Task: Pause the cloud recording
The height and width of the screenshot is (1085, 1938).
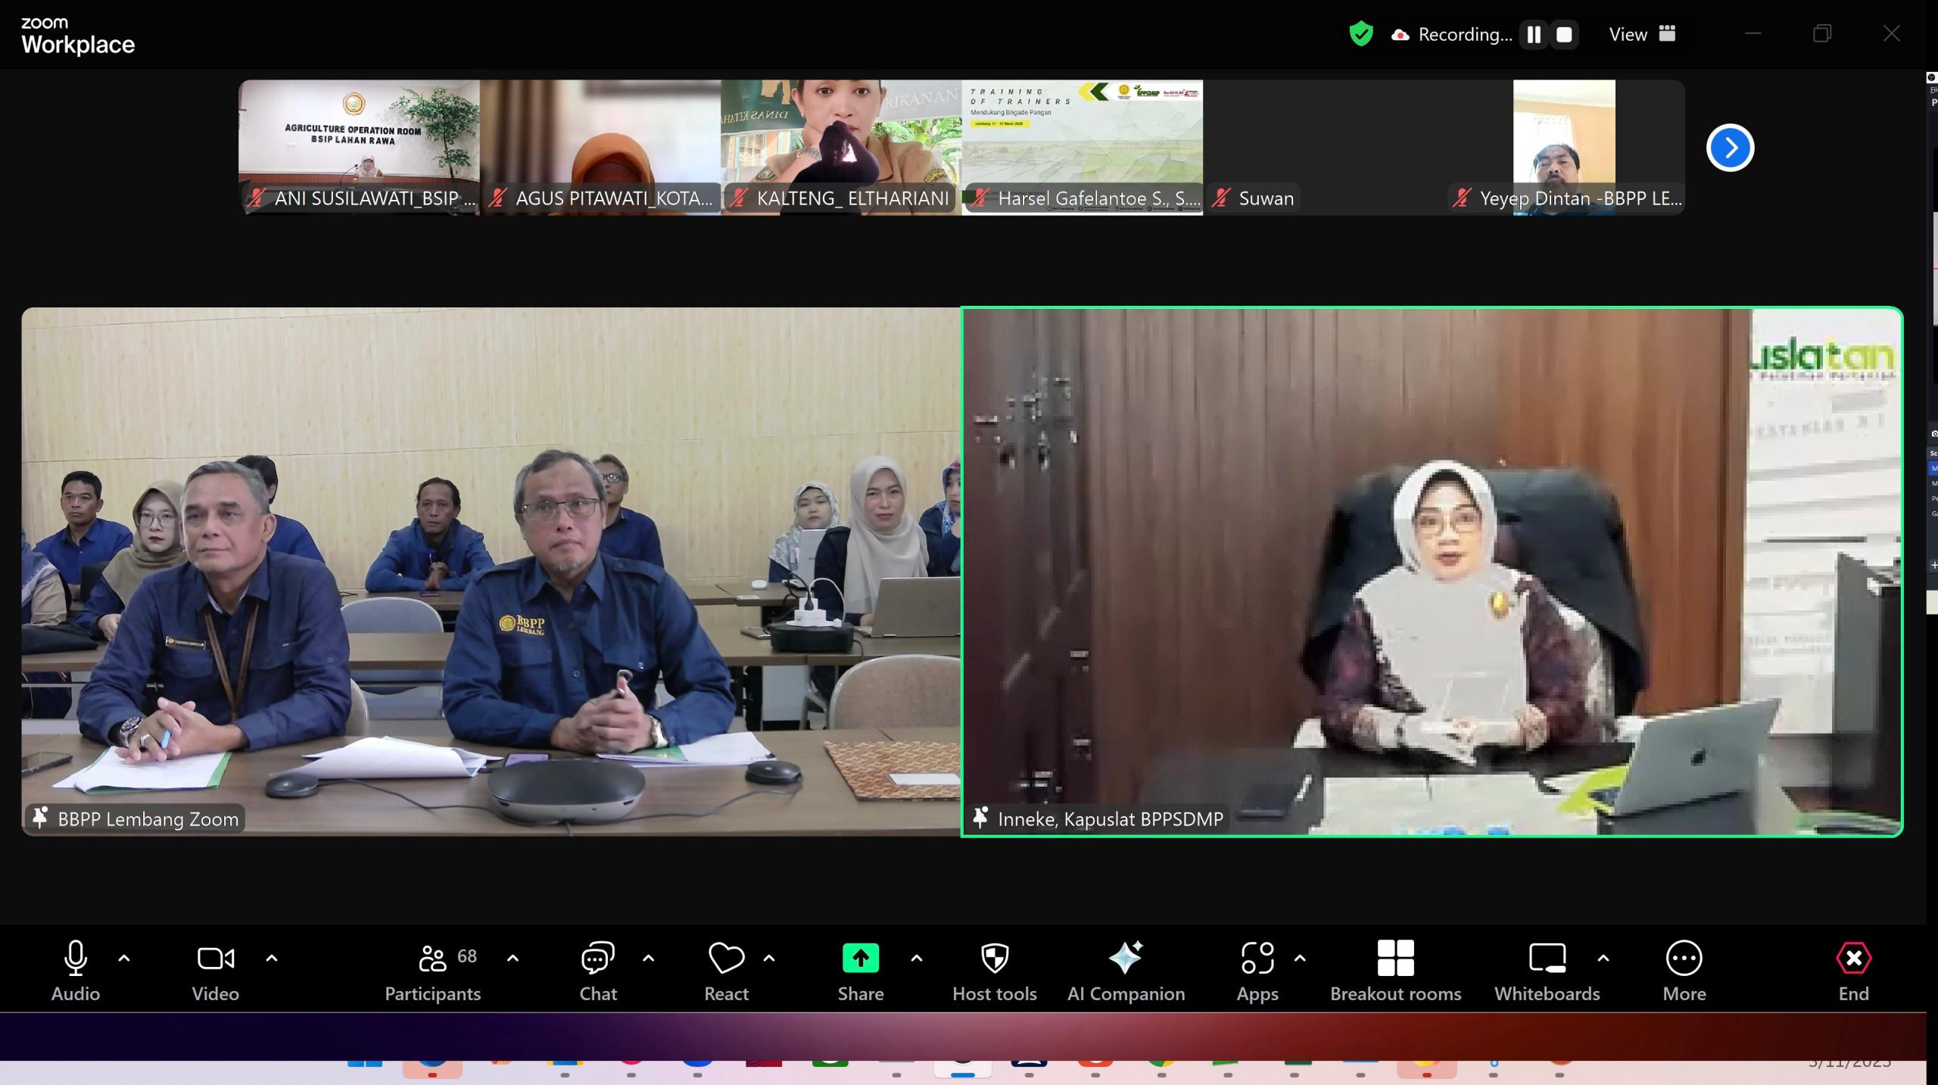Action: (x=1534, y=35)
